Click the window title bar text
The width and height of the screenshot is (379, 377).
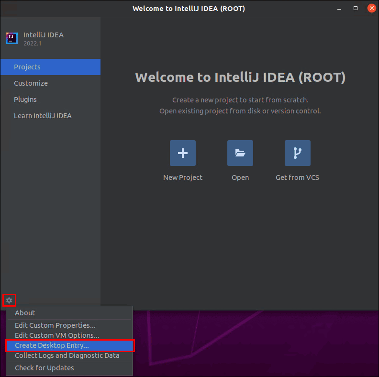[x=189, y=9]
